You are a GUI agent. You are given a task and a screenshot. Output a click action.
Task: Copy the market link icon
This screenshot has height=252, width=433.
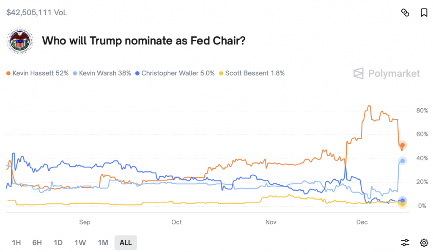point(405,13)
